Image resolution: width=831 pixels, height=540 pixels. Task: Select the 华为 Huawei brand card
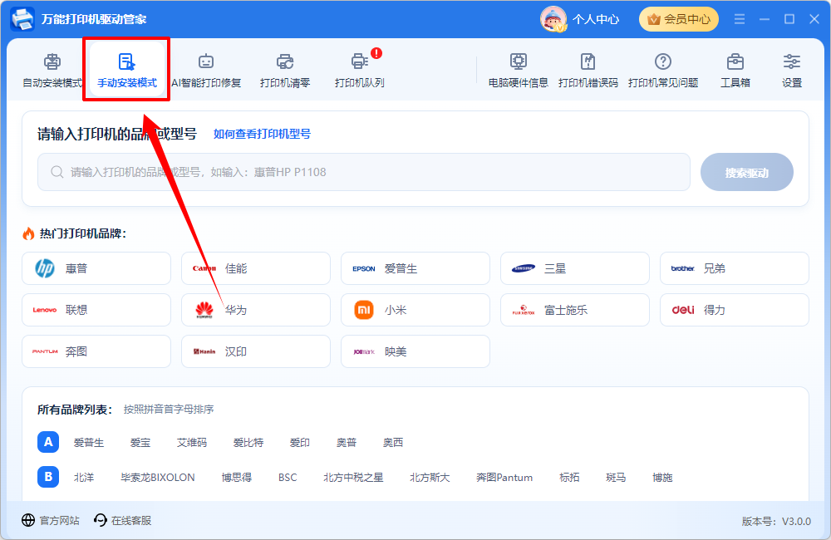pos(256,310)
